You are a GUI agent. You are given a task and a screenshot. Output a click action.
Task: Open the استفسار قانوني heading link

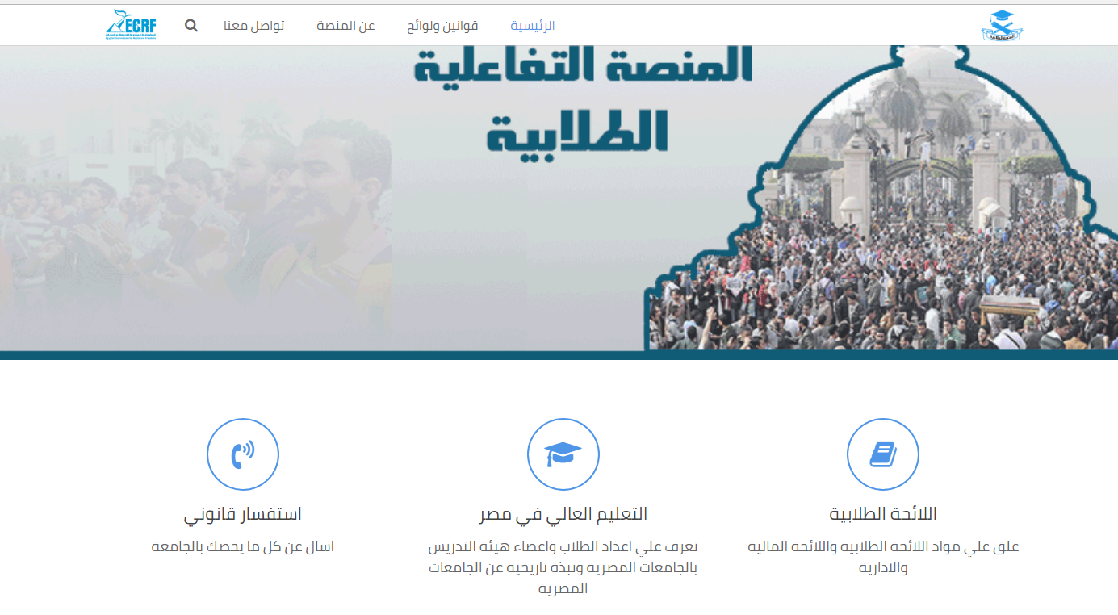click(243, 514)
